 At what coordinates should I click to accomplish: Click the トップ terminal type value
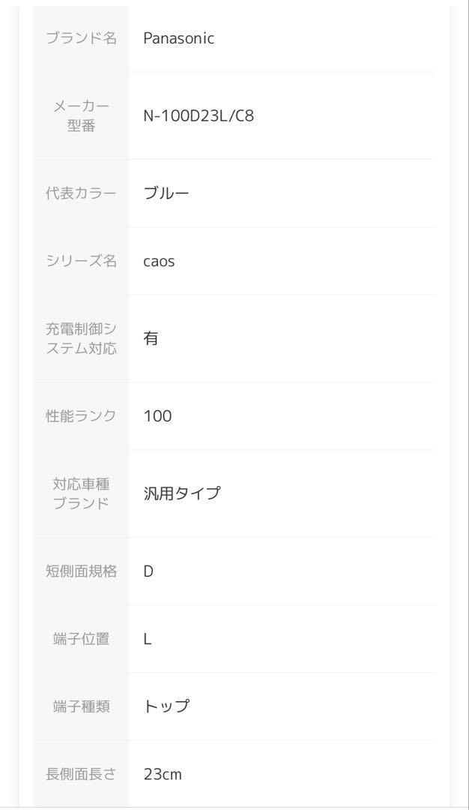coord(166,706)
